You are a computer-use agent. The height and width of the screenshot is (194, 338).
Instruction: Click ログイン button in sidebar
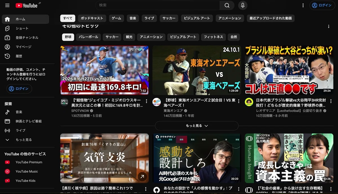coord(19,89)
